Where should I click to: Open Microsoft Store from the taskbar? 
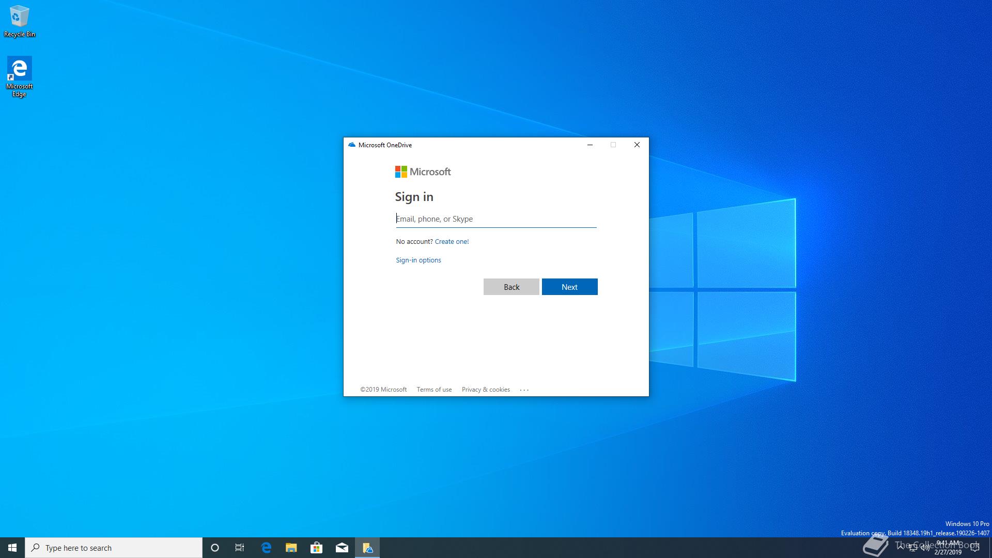[316, 548]
